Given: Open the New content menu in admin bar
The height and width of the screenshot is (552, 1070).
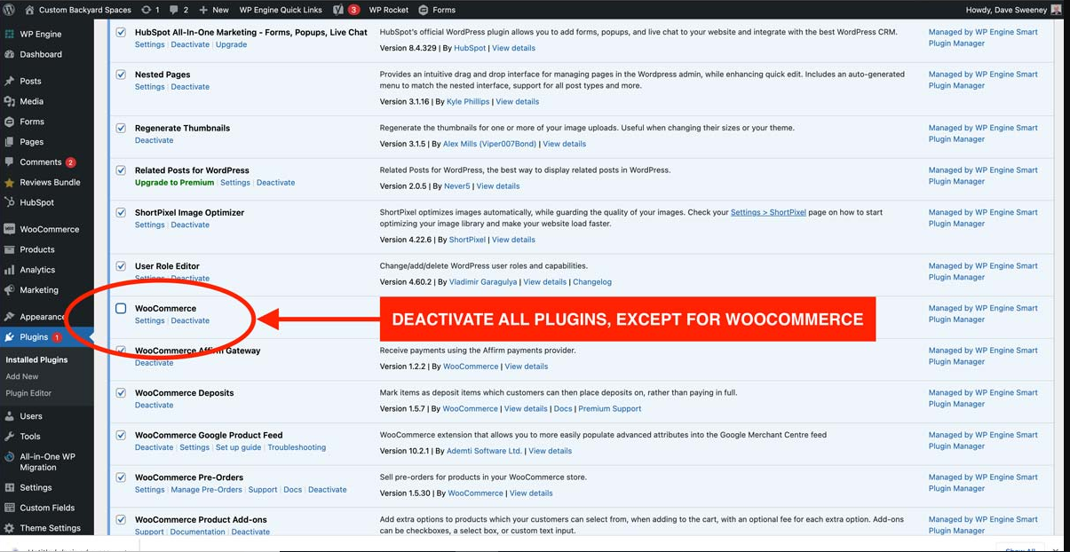Looking at the screenshot, I should coord(213,10).
